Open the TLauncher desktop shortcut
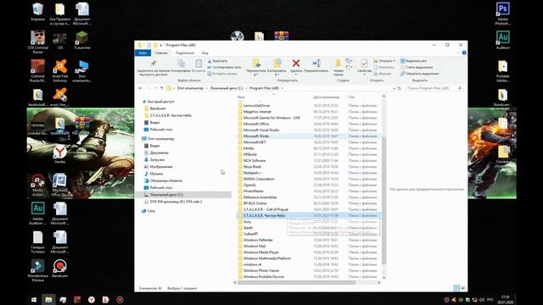The image size is (543, 305). pos(82,41)
